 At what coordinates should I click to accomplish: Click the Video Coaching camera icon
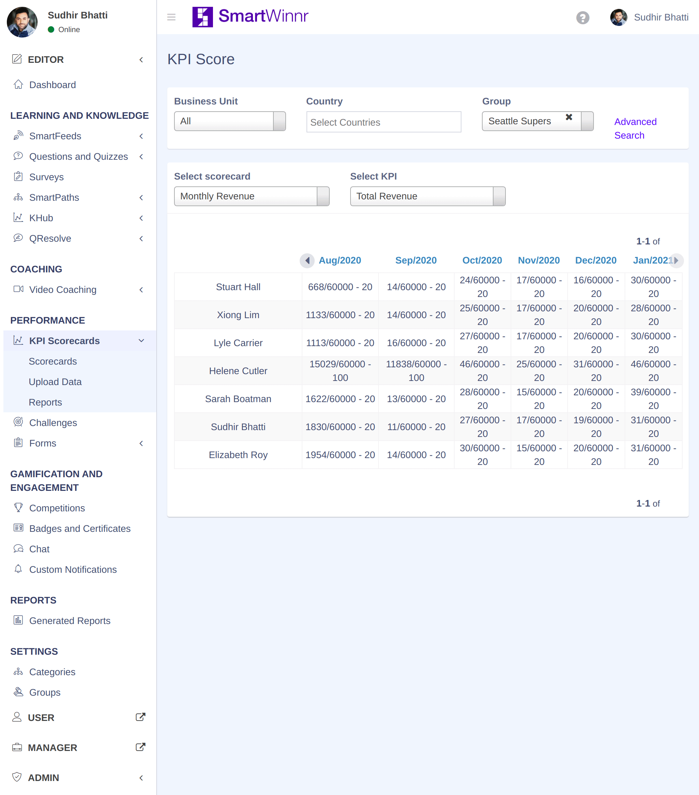[18, 289]
